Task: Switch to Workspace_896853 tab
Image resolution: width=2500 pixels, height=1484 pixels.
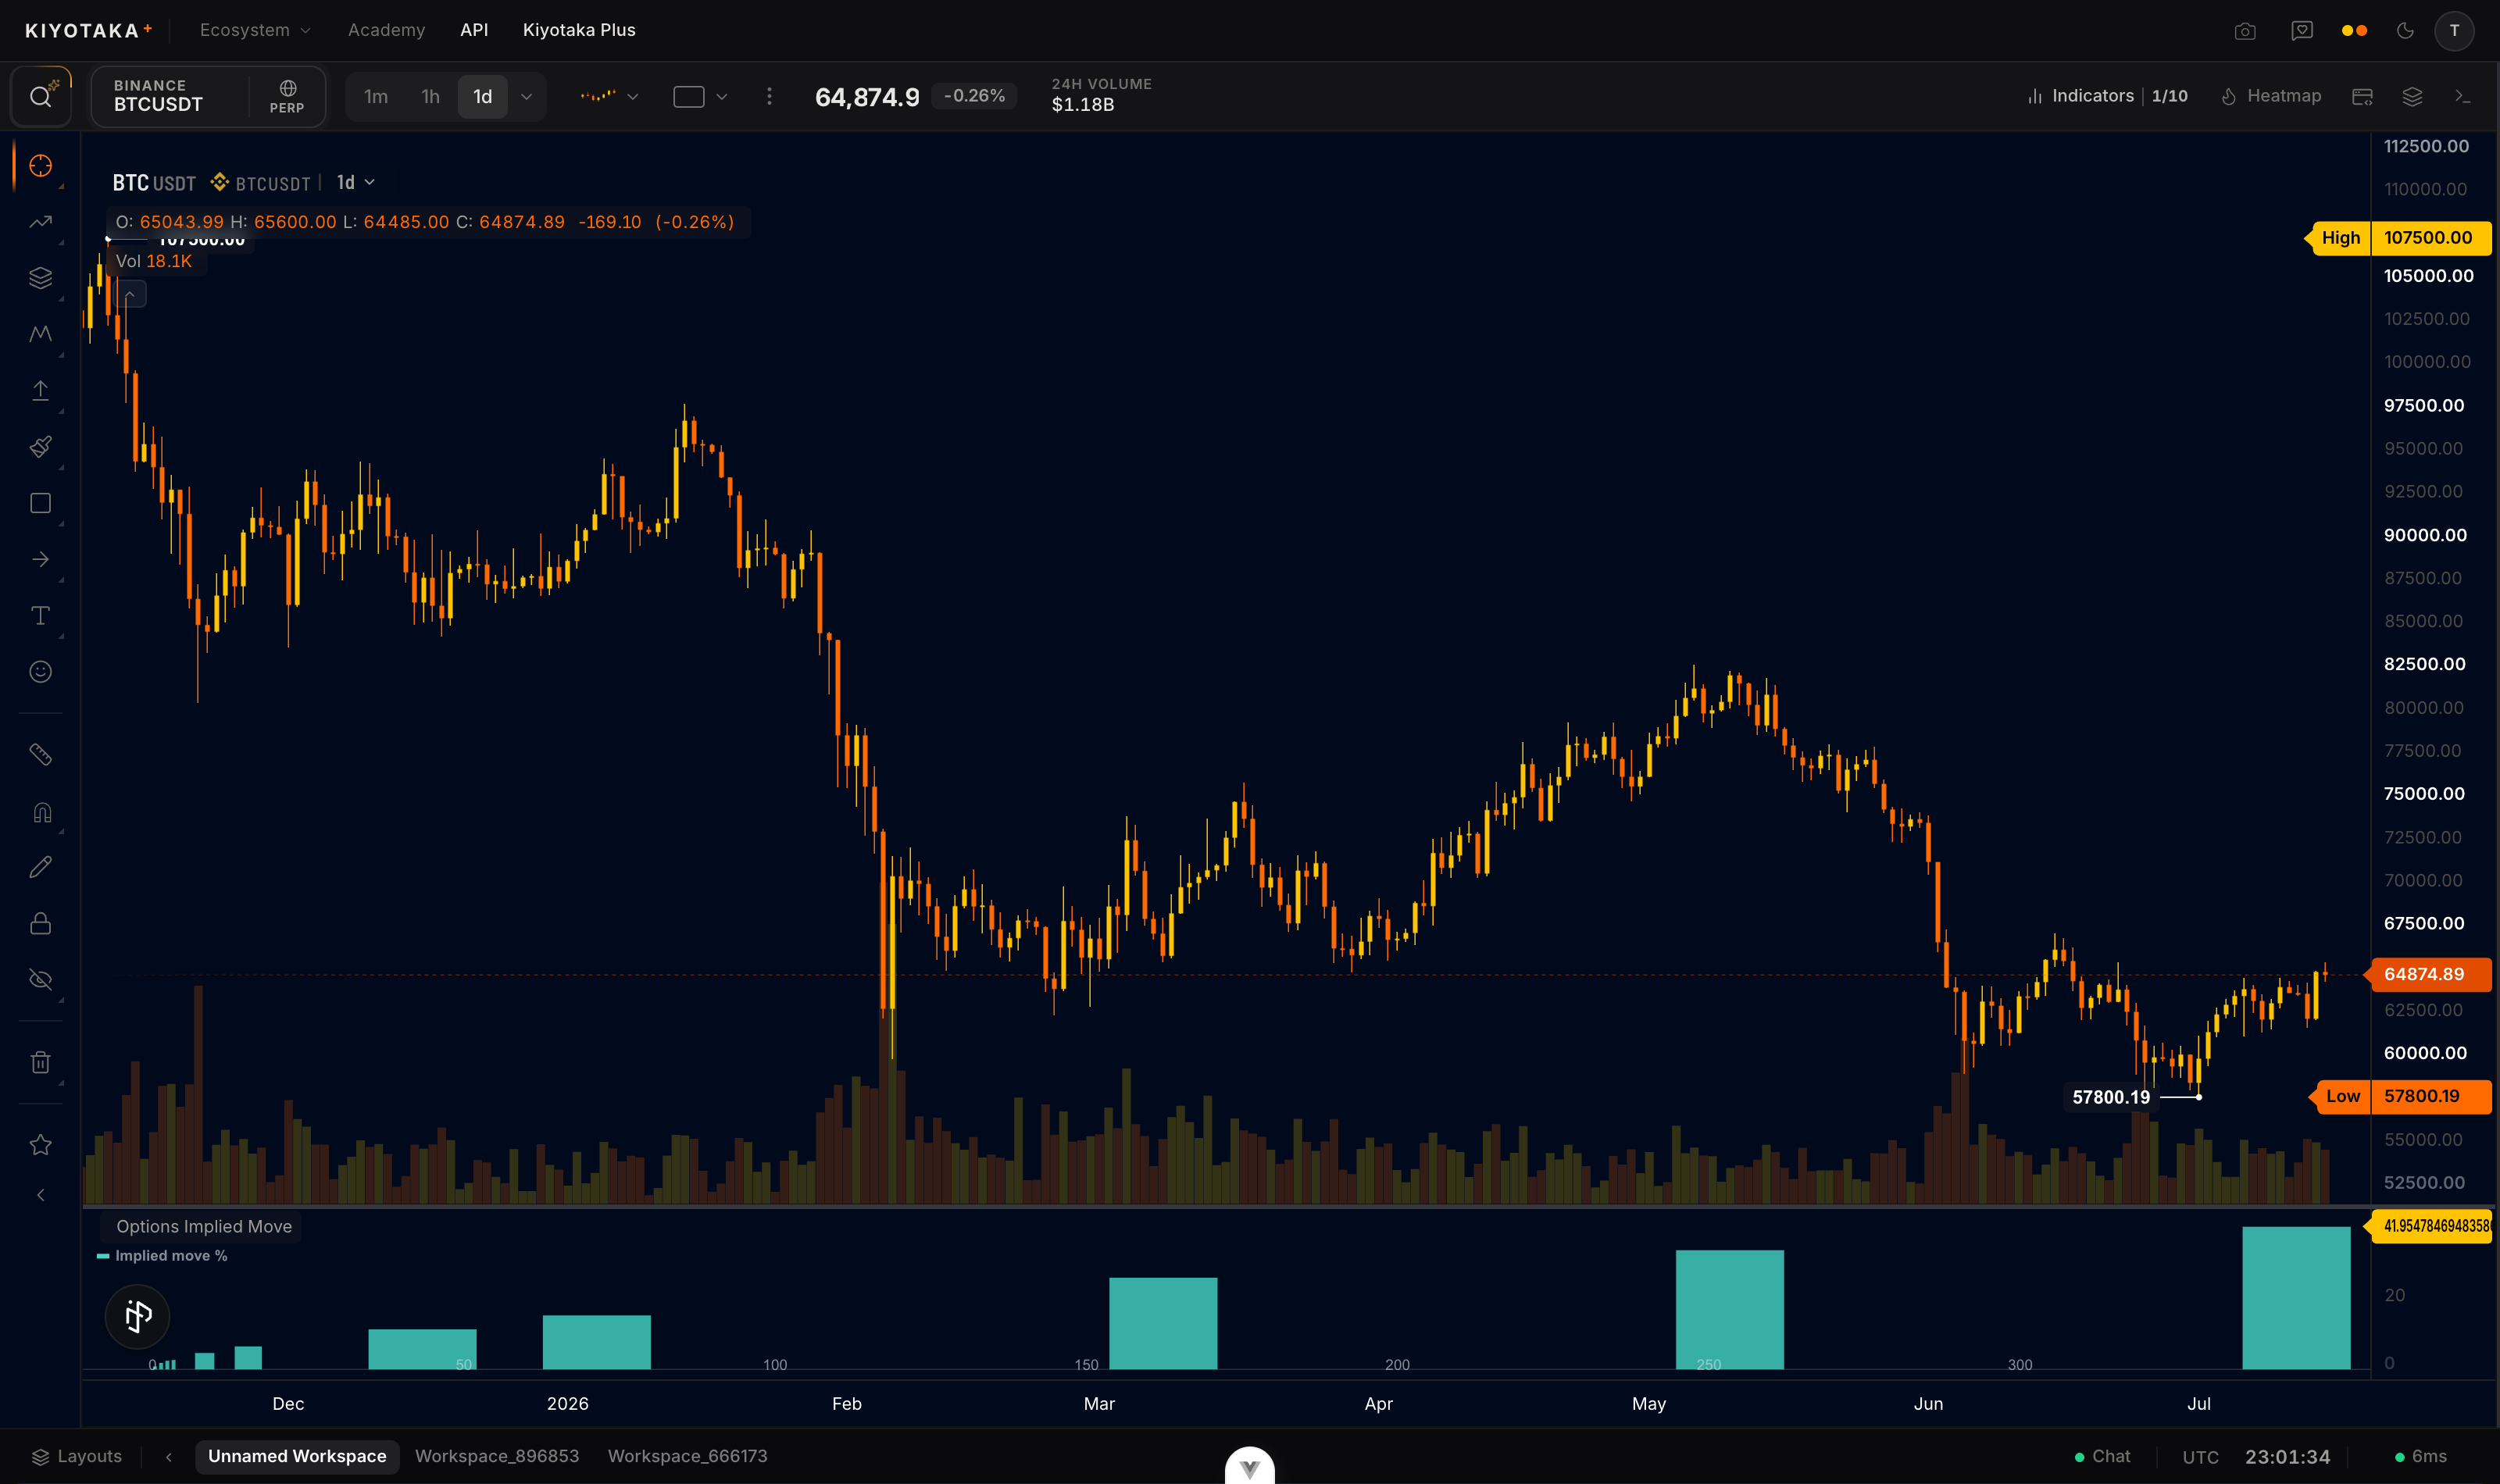Action: tap(497, 1456)
